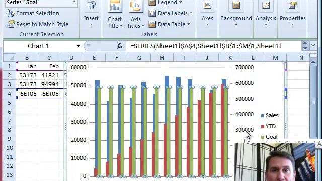Image resolution: width=322 pixels, height=181 pixels.
Task: Select cell B1 containing Jan
Action: (x=27, y=66)
